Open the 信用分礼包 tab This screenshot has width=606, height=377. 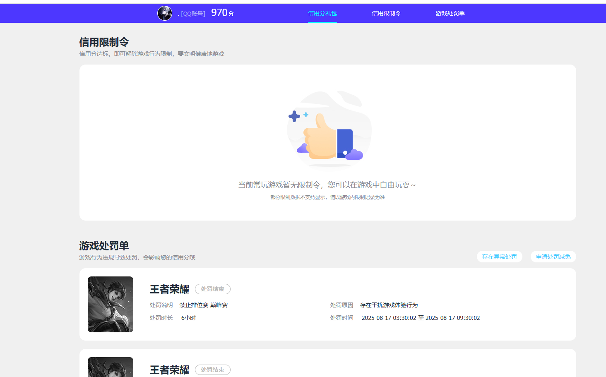point(322,13)
